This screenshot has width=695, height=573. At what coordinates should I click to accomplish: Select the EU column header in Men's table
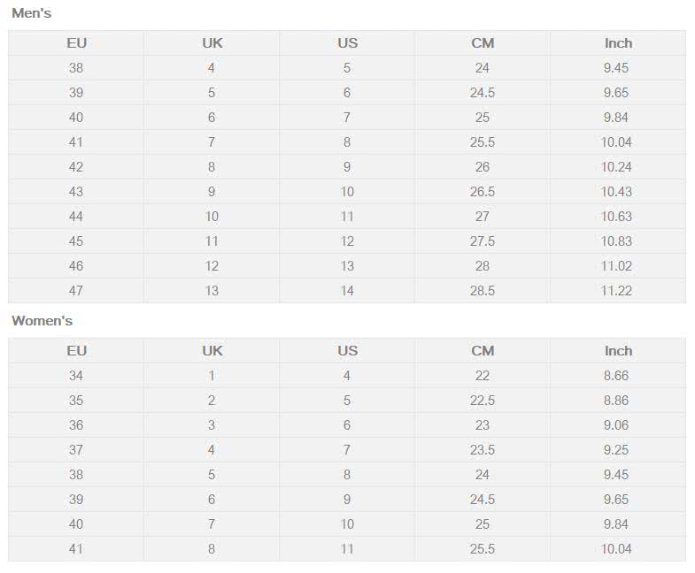76,43
